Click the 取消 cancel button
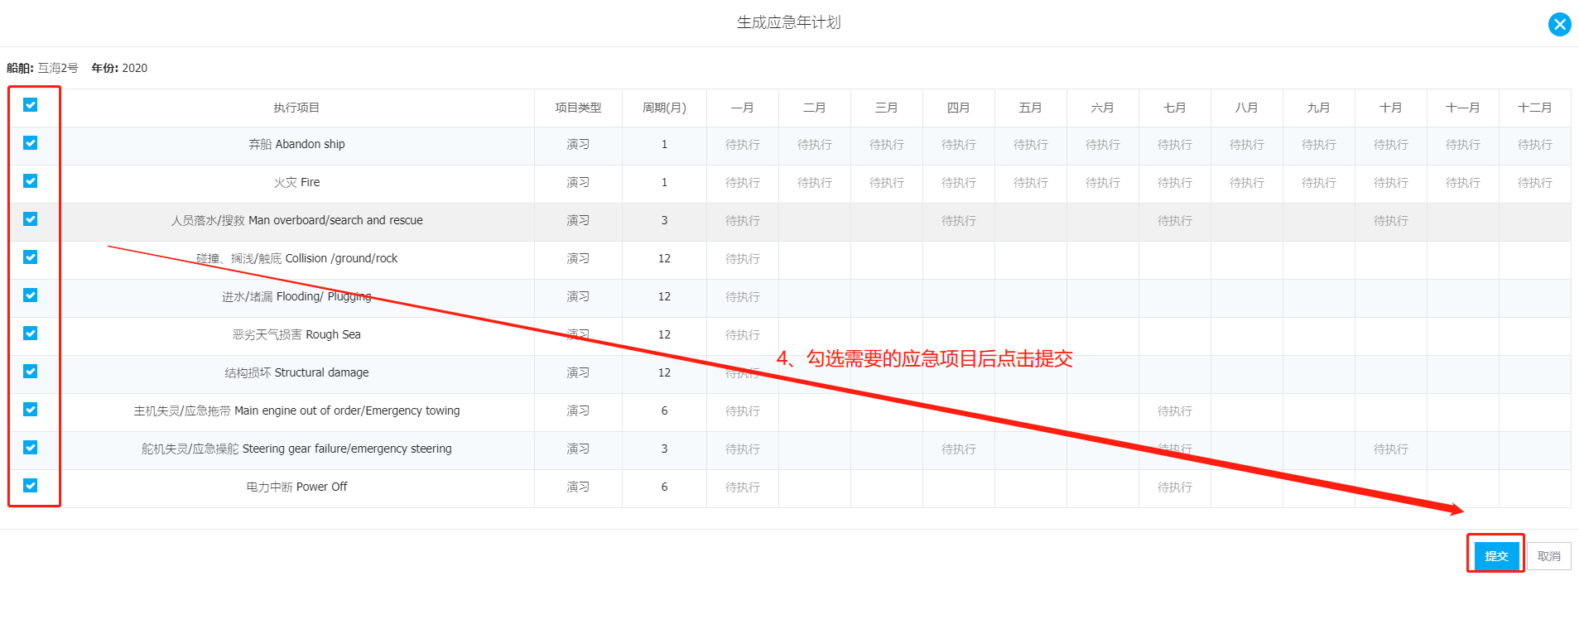Viewport: 1579px width, 624px height. 1549,556
